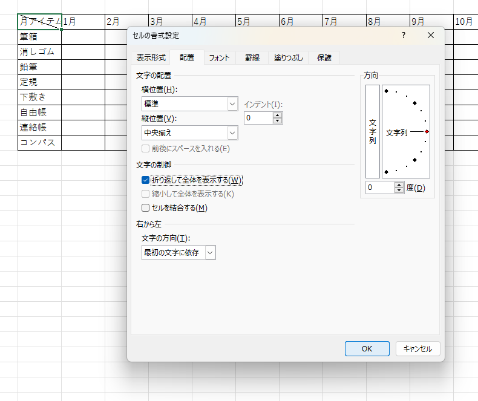Click the red diamond orientation marker
This screenshot has width=478, height=401.
coord(427,131)
